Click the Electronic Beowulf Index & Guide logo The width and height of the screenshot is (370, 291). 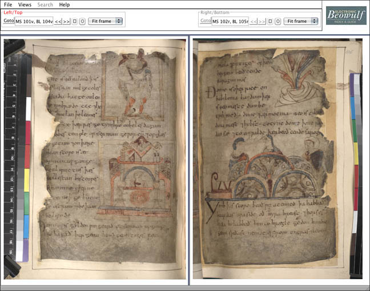(x=346, y=15)
